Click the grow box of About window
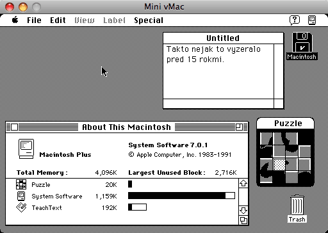 pos(243,220)
